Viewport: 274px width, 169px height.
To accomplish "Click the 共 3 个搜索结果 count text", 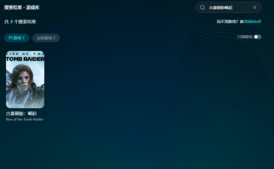I will 20,22.
